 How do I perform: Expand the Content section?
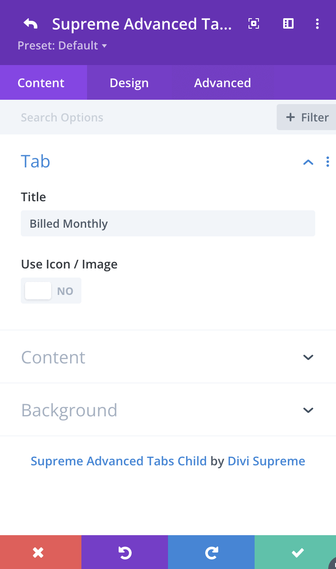(308, 357)
